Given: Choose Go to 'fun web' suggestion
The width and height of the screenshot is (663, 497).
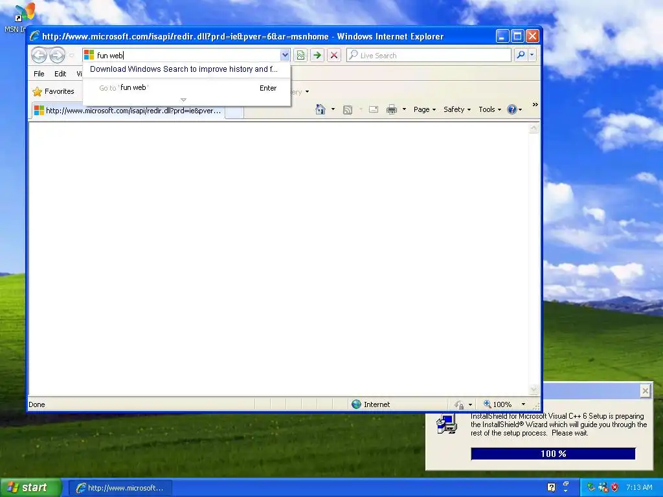Looking at the screenshot, I should (187, 88).
